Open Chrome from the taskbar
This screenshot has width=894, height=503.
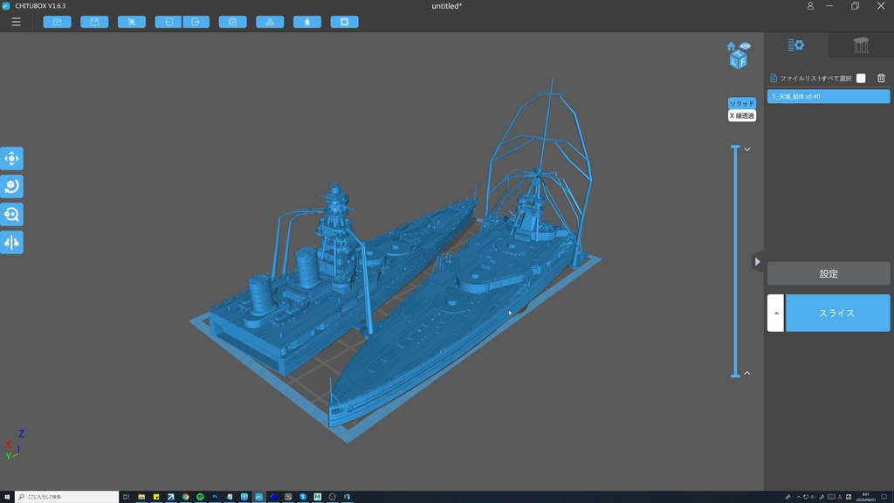185,497
